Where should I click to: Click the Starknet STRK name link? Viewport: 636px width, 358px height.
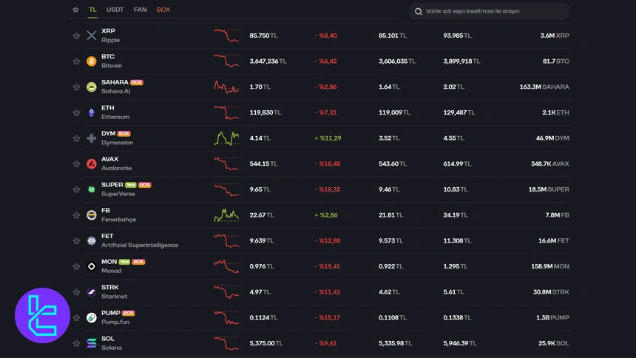110,288
